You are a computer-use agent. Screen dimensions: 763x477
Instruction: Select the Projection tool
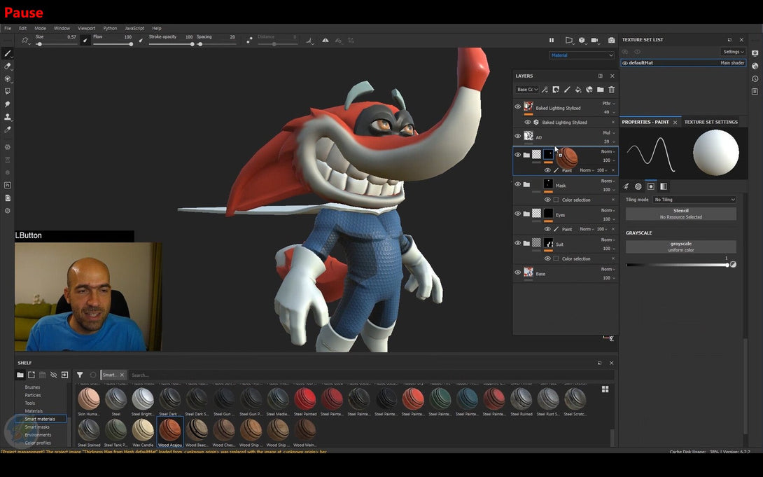tap(7, 79)
